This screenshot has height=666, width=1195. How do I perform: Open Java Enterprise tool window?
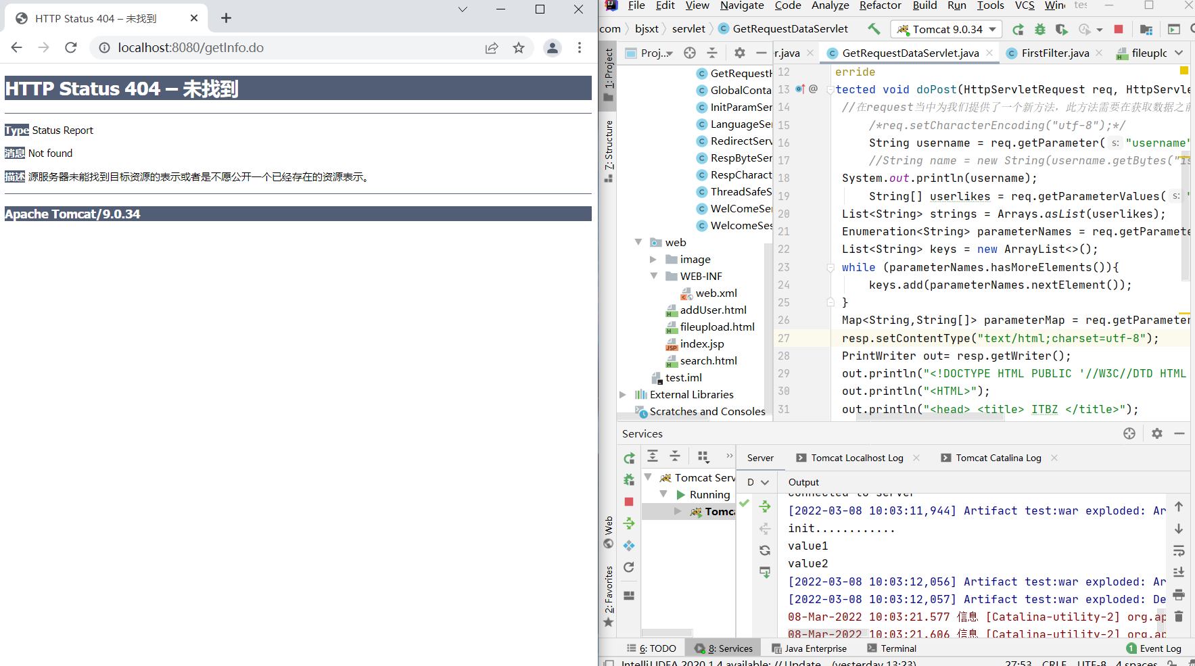click(x=810, y=648)
